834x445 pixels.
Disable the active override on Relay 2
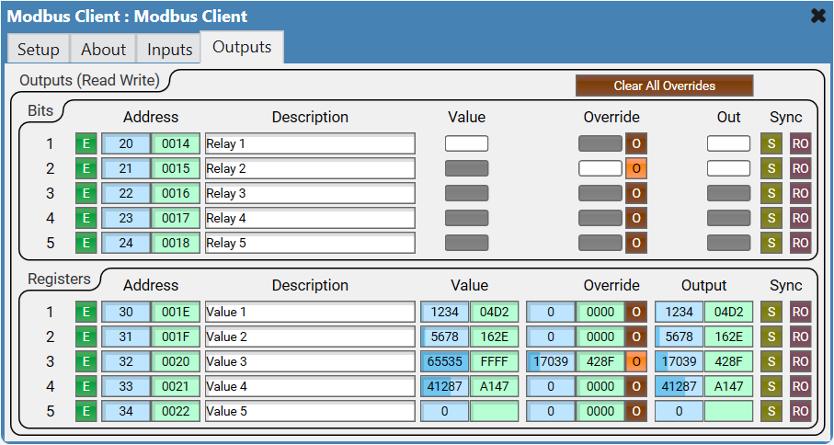point(636,169)
